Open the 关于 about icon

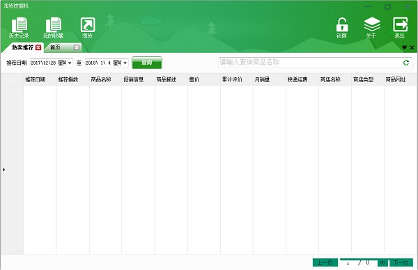coord(371,28)
